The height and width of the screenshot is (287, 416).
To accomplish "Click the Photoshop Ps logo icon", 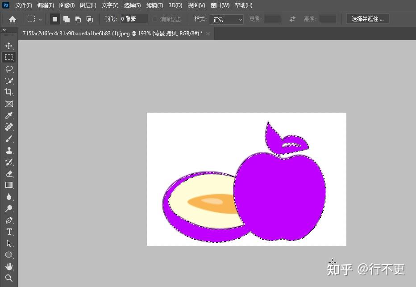I will (x=6, y=5).
